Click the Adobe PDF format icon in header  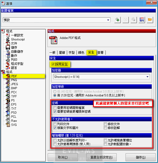tap(53, 40)
